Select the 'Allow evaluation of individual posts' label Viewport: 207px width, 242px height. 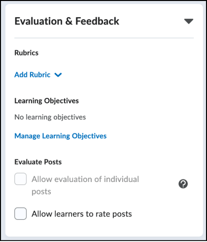click(85, 185)
